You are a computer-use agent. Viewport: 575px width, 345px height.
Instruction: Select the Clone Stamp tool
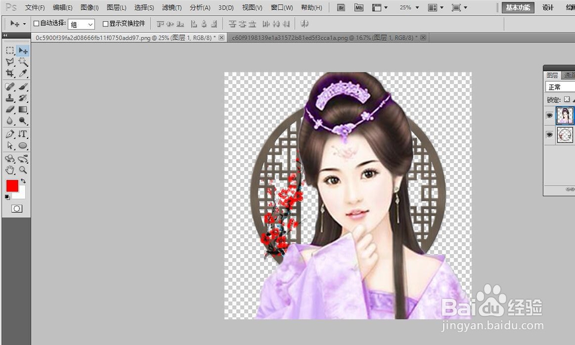(10, 98)
